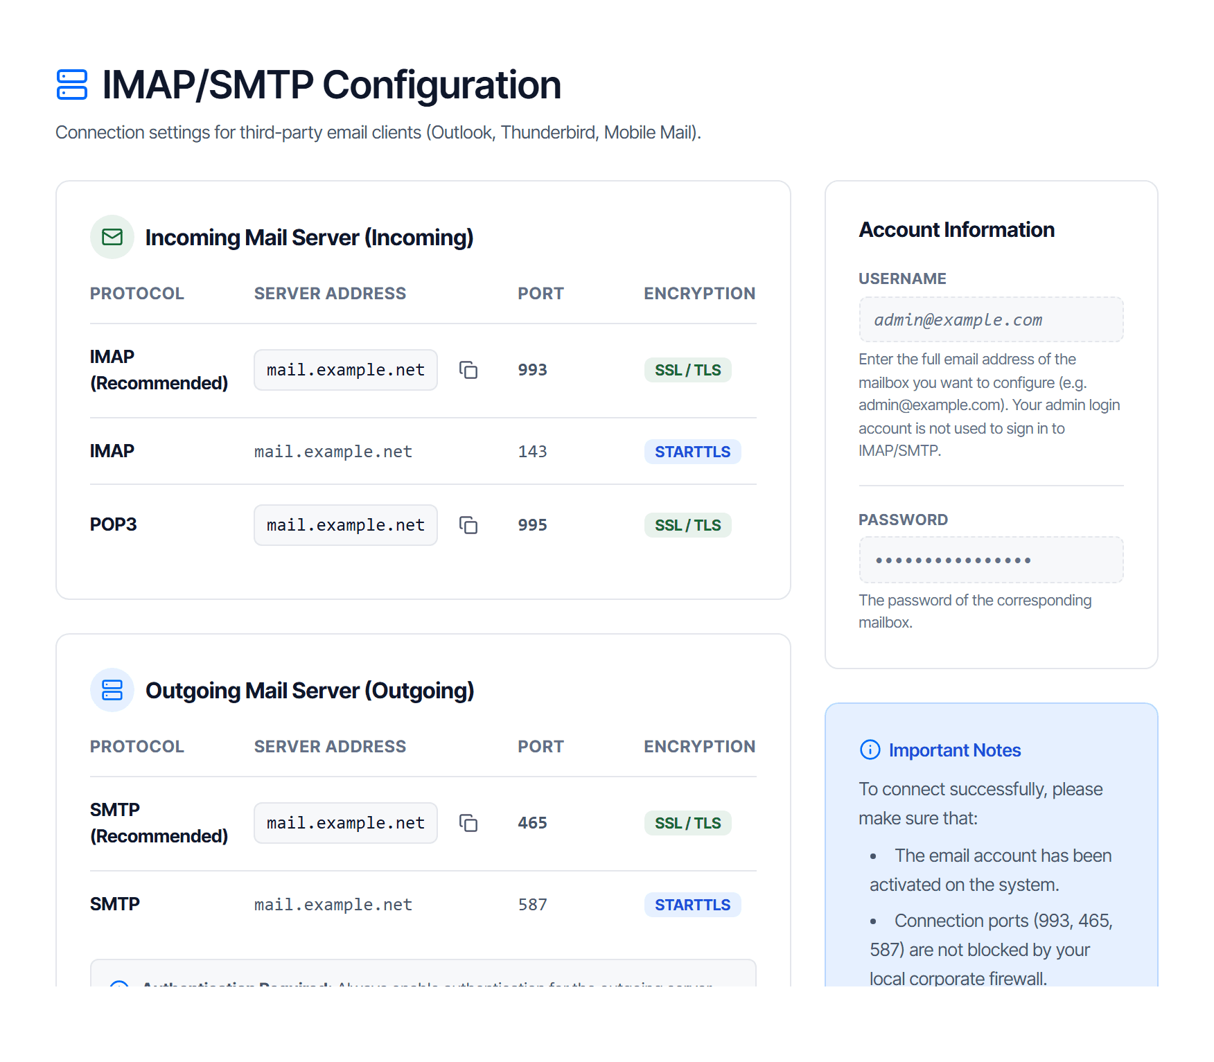This screenshot has height=1062, width=1214.
Task: Click the Incoming Mail Server (Incoming) heading
Action: tap(310, 238)
